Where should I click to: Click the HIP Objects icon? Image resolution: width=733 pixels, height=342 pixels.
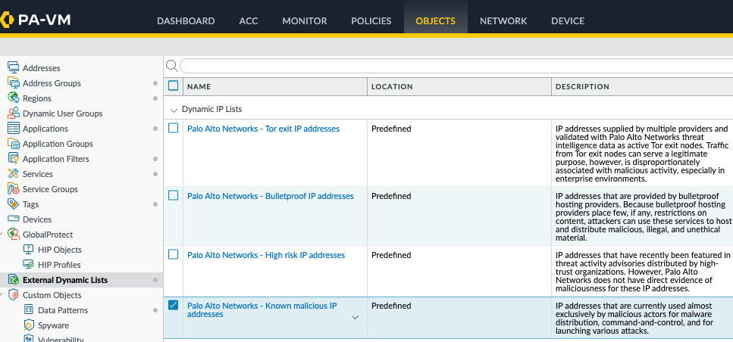[x=29, y=250]
